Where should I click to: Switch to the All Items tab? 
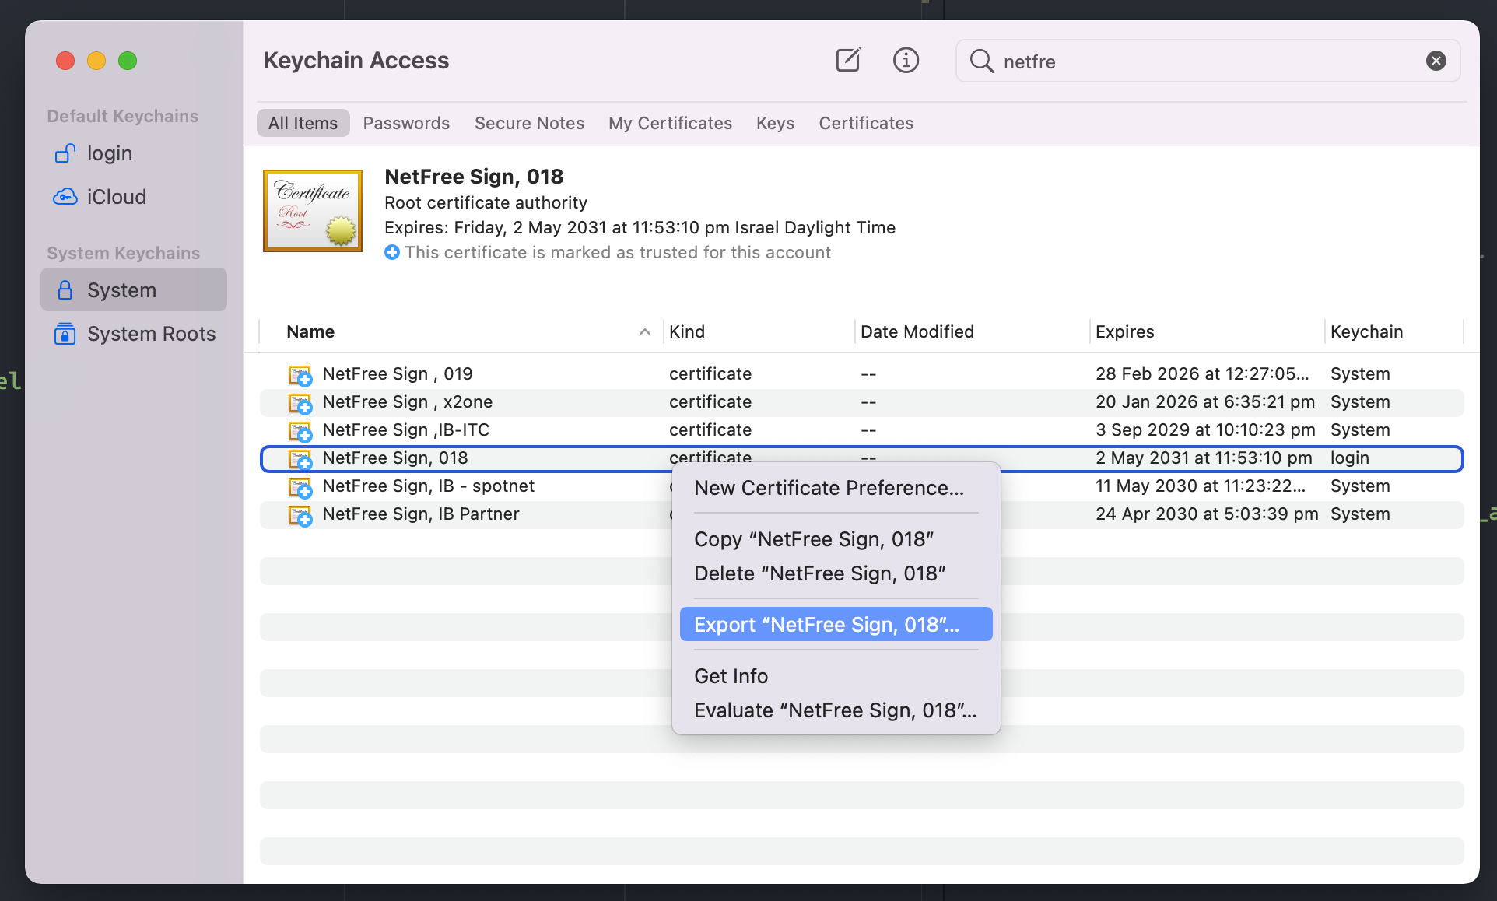(303, 123)
